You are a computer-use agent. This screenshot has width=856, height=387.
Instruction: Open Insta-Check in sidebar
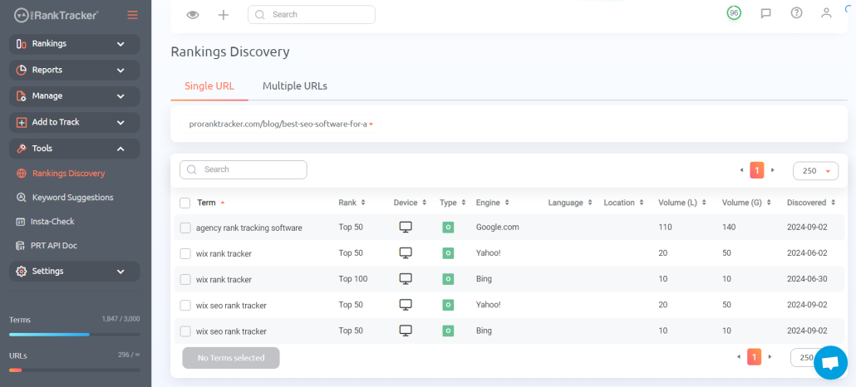(53, 222)
